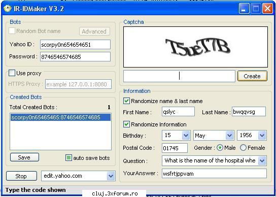Close the IR-IDMaker window
The width and height of the screenshot is (276, 197).
tap(267, 8)
